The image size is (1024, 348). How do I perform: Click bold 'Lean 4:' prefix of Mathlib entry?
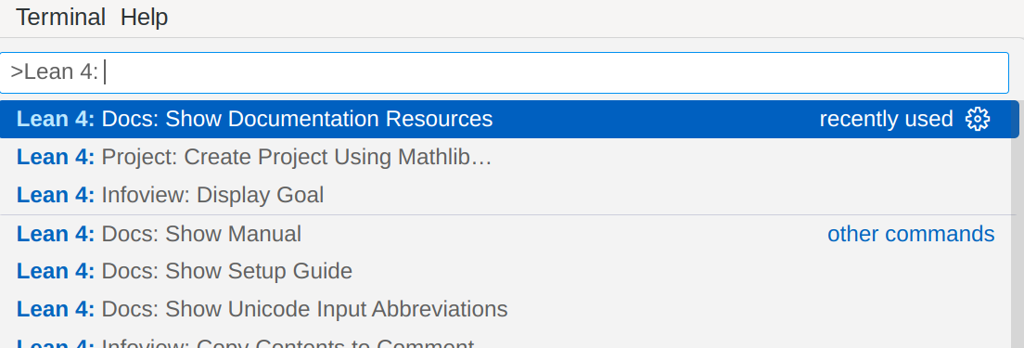pos(57,158)
